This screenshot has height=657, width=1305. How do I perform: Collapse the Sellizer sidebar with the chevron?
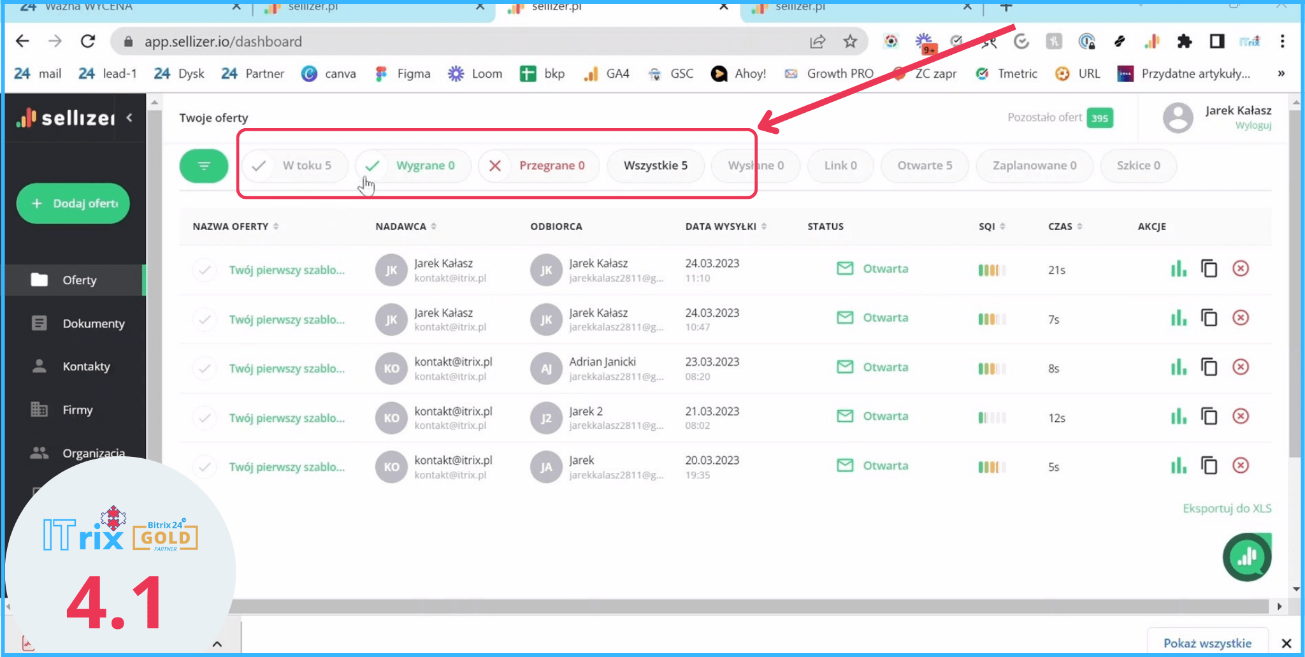click(129, 118)
